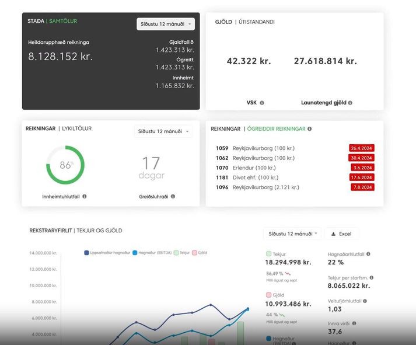The image size is (416, 345).
Task: Open the Staða period dropdown
Action: tap(166, 24)
